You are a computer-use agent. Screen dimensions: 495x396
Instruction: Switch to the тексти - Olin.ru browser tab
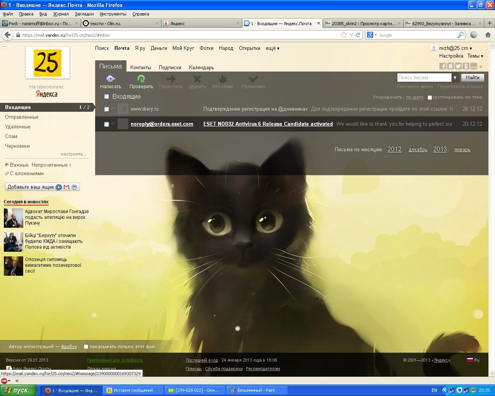pyautogui.click(x=118, y=23)
